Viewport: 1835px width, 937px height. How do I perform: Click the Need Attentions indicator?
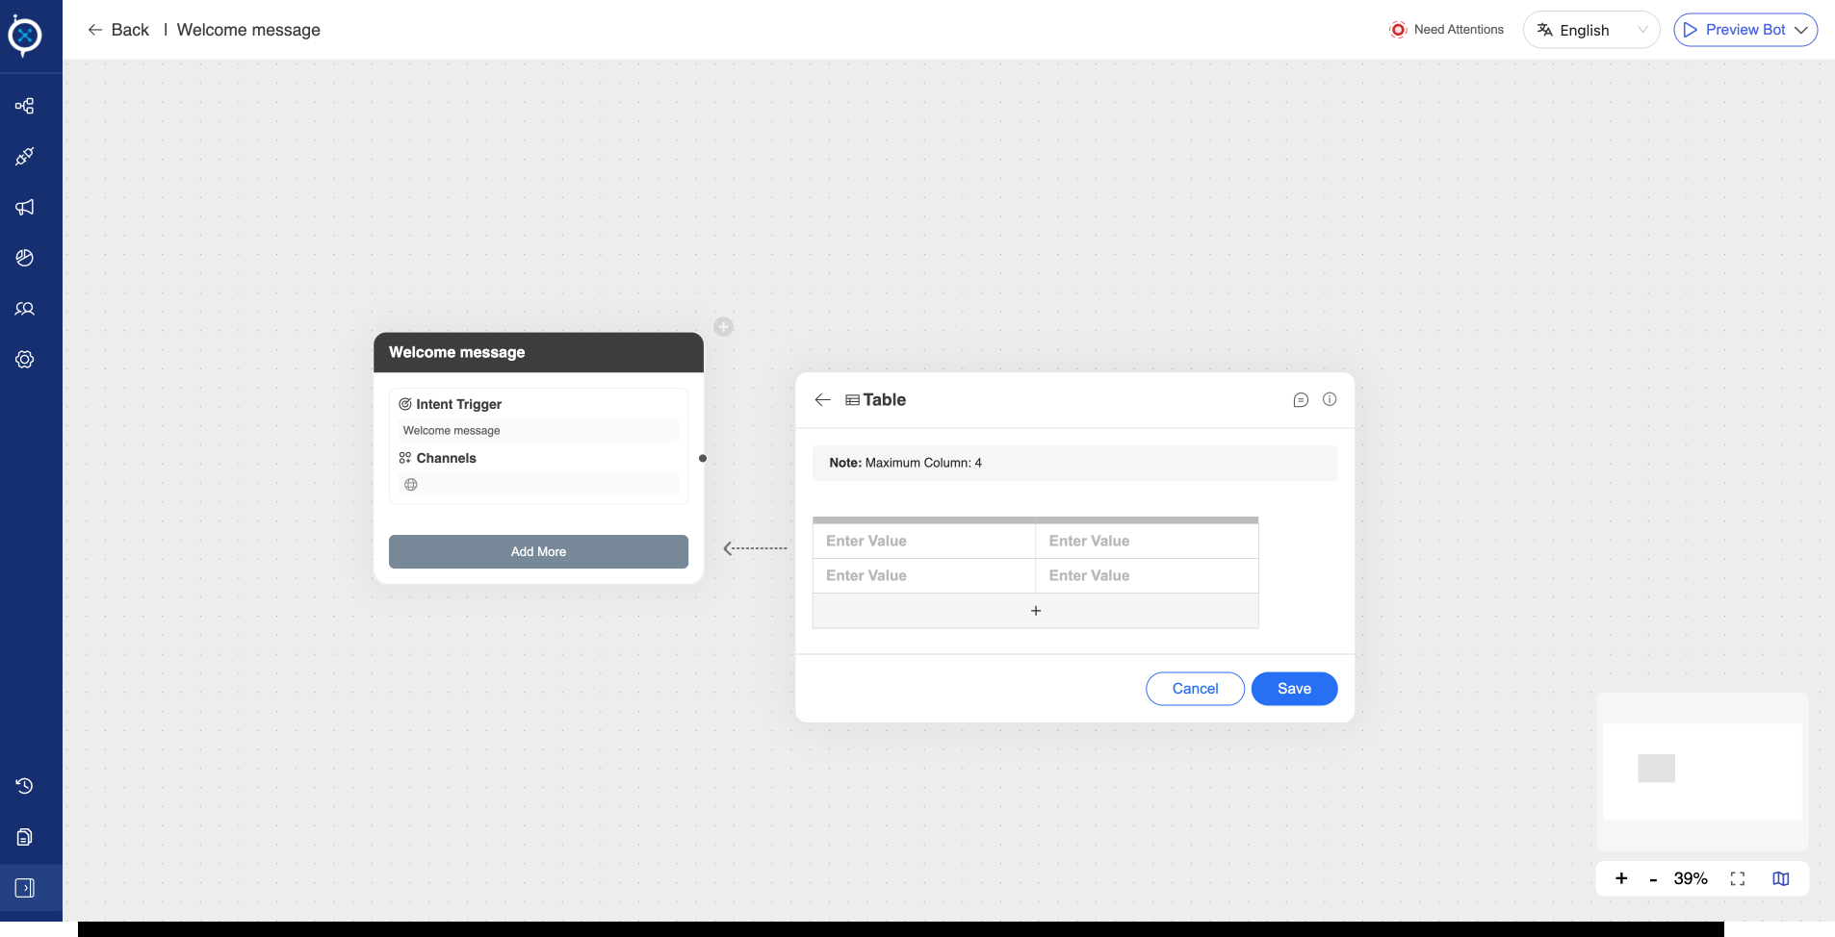[1446, 30]
